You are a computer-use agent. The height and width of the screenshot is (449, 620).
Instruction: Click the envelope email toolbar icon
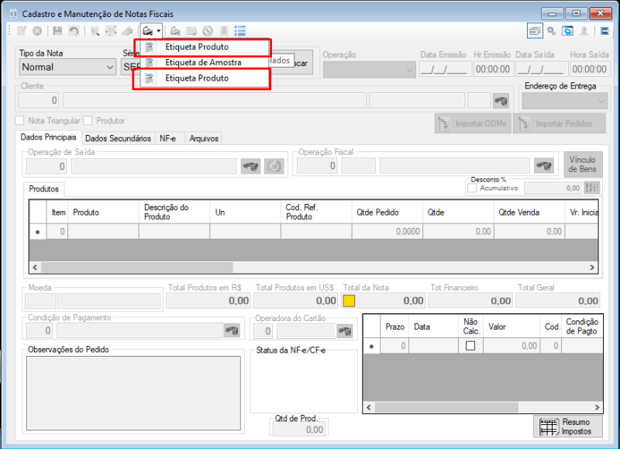point(191,31)
